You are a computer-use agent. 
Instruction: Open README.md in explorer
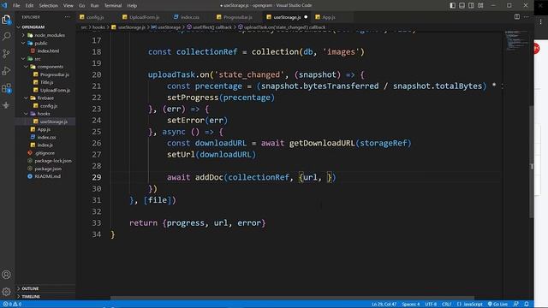pyautogui.click(x=48, y=176)
